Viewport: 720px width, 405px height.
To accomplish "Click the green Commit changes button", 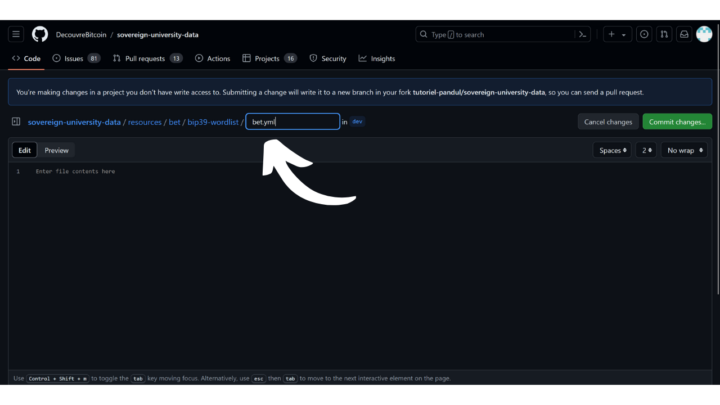I will click(677, 121).
